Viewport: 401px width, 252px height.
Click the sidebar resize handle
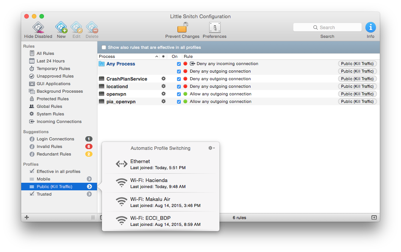coord(93,218)
